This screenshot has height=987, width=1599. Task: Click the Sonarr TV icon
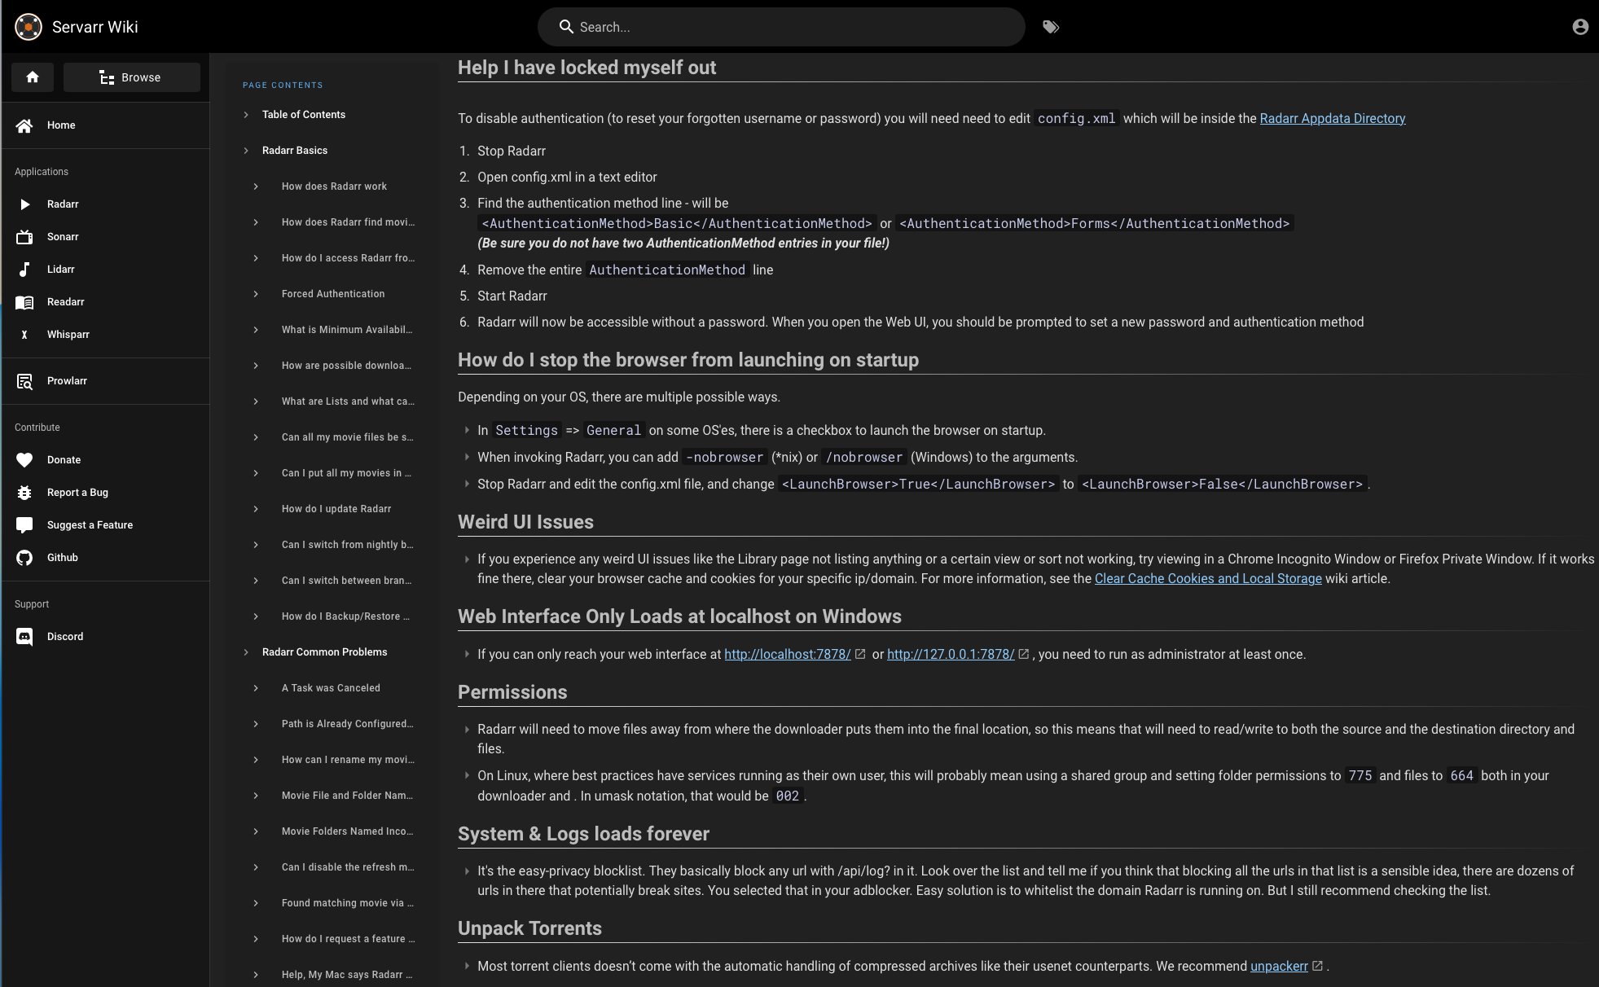[x=24, y=237]
